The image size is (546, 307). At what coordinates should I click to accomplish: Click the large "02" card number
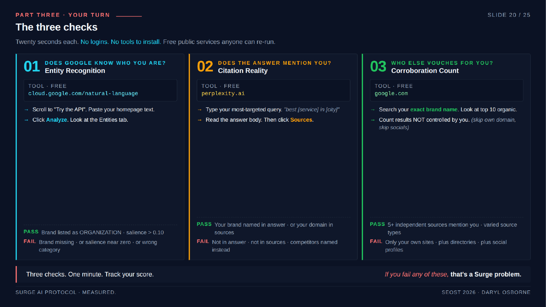point(205,67)
